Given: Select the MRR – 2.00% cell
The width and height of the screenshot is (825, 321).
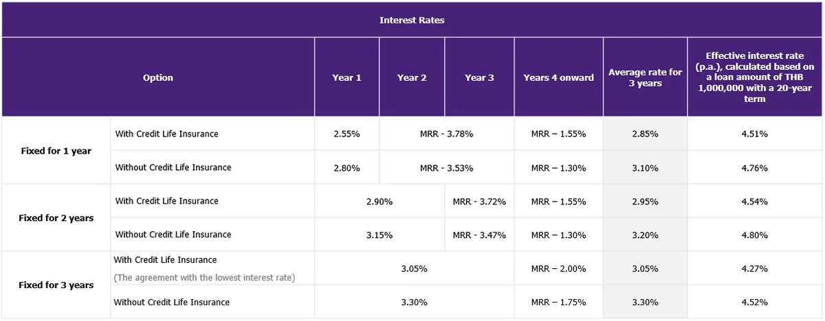Looking at the screenshot, I should 558,268.
